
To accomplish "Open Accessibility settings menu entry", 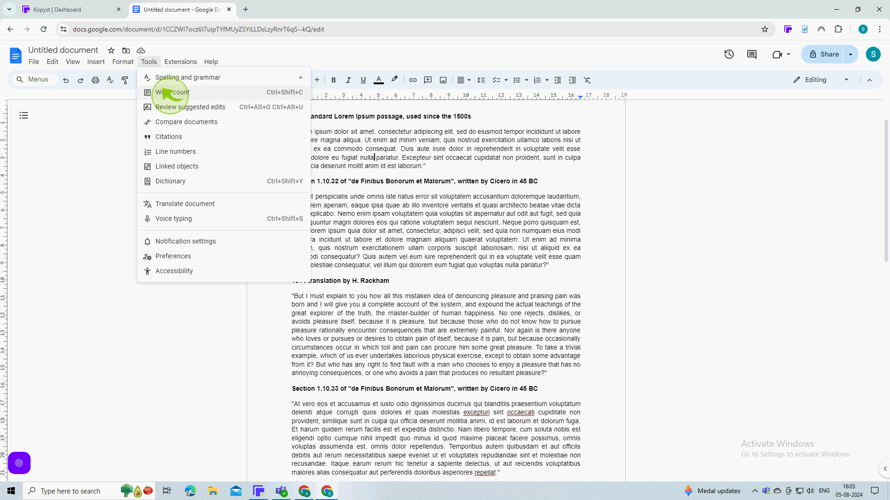I will click(x=224, y=271).
